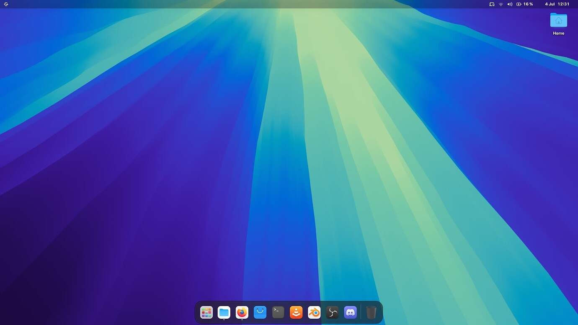Toggle Wi-Fi from the status area
Screen dimensions: 578x325
pos(501,4)
